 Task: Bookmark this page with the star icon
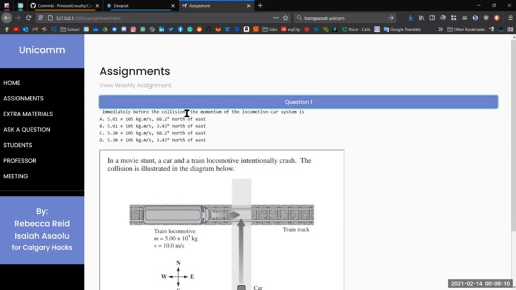[x=286, y=18]
